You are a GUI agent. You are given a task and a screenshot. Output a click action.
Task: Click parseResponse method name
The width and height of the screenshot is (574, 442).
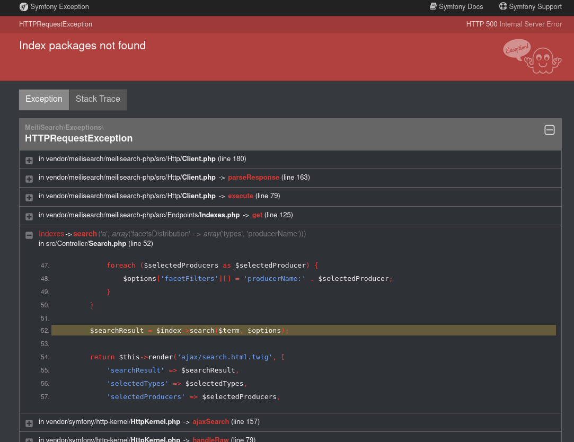(253, 177)
